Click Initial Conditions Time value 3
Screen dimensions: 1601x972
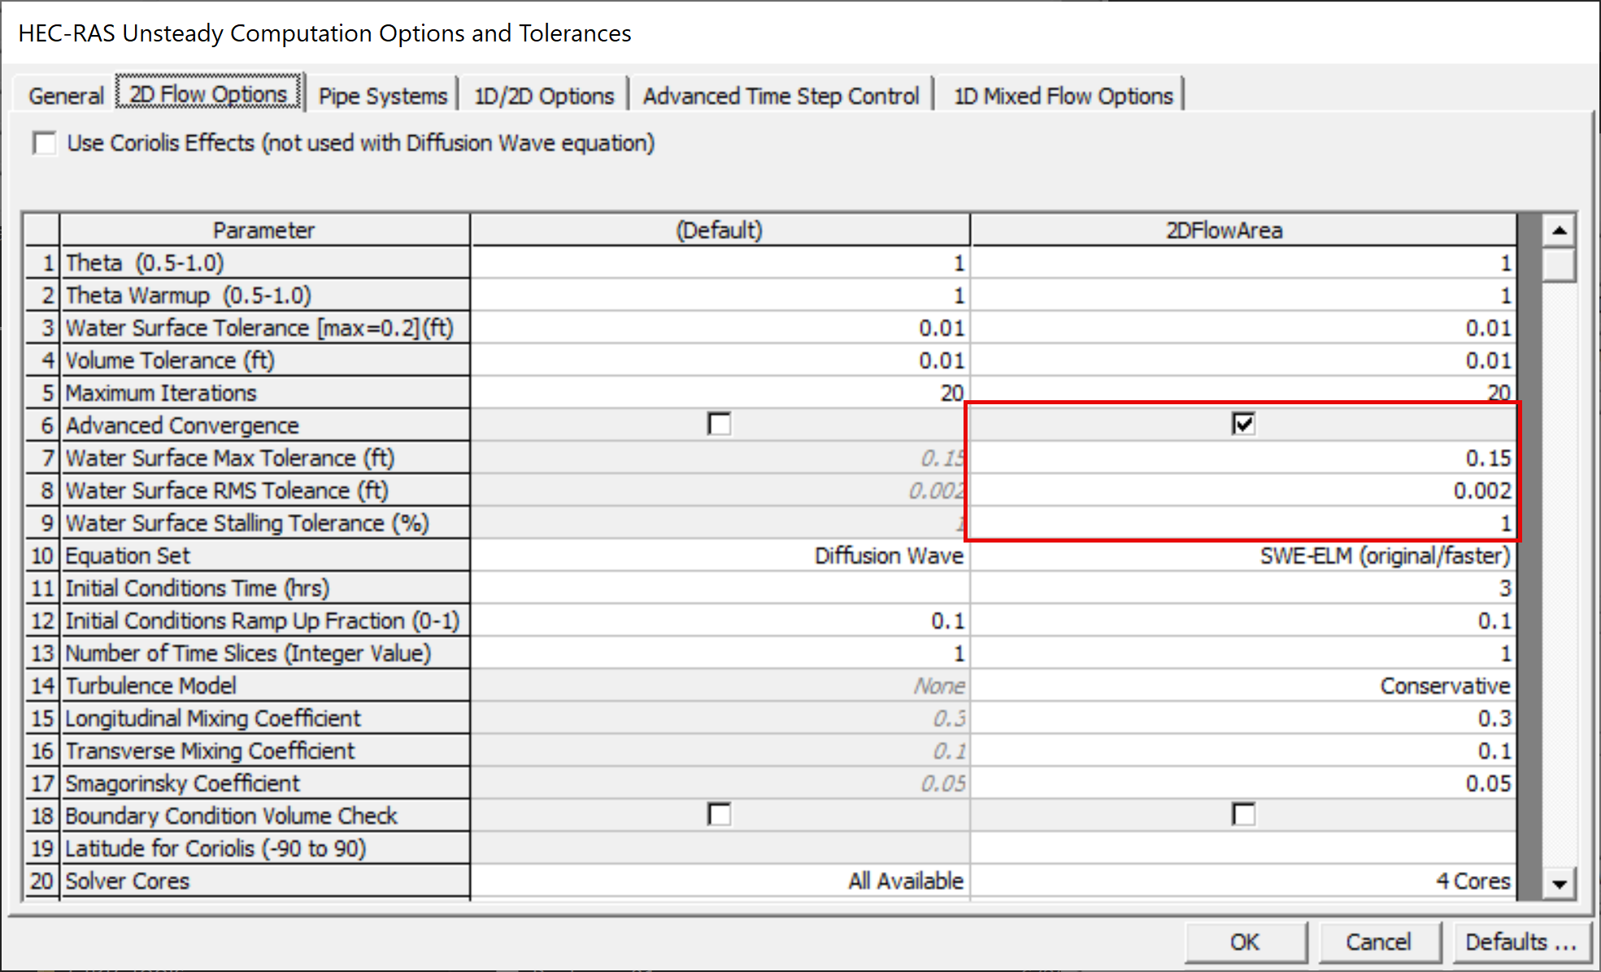pos(1243,588)
